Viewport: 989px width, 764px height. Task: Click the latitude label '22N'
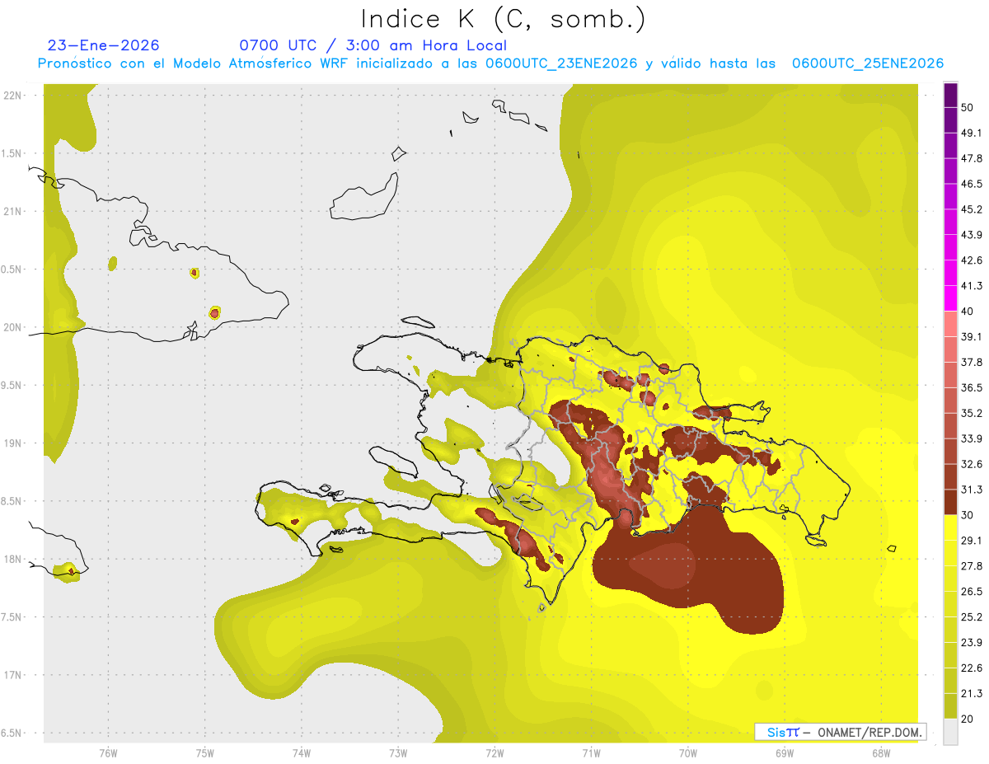(12, 96)
